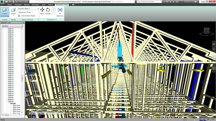Open the Planes mode button
Image resolution: width=216 pixels, height=121 pixels.
(x=13, y=12)
